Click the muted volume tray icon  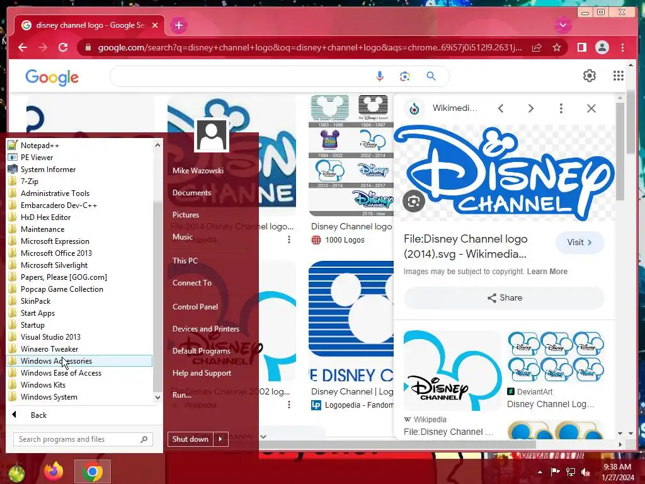pyautogui.click(x=585, y=471)
